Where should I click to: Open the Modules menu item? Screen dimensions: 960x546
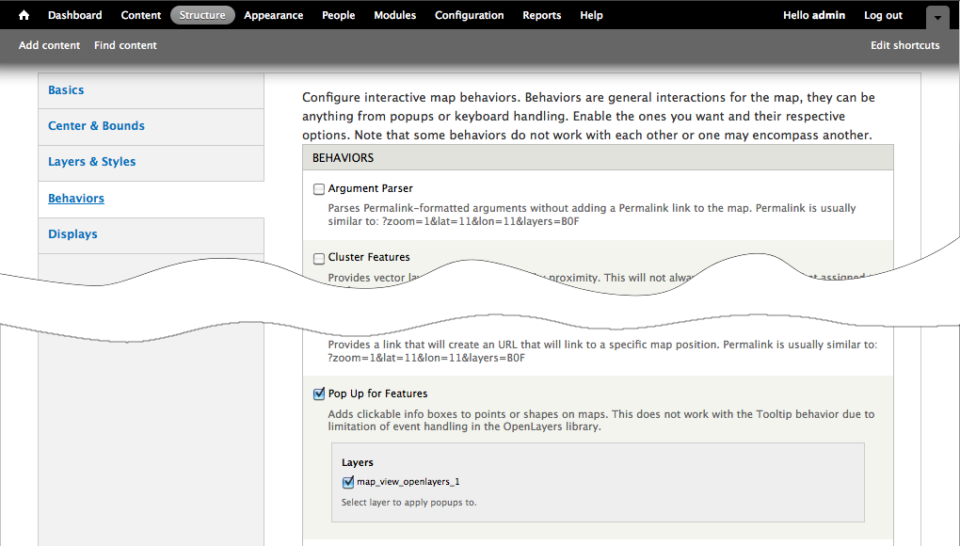[x=395, y=15]
